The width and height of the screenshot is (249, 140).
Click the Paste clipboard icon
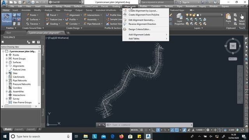tap(228, 17)
